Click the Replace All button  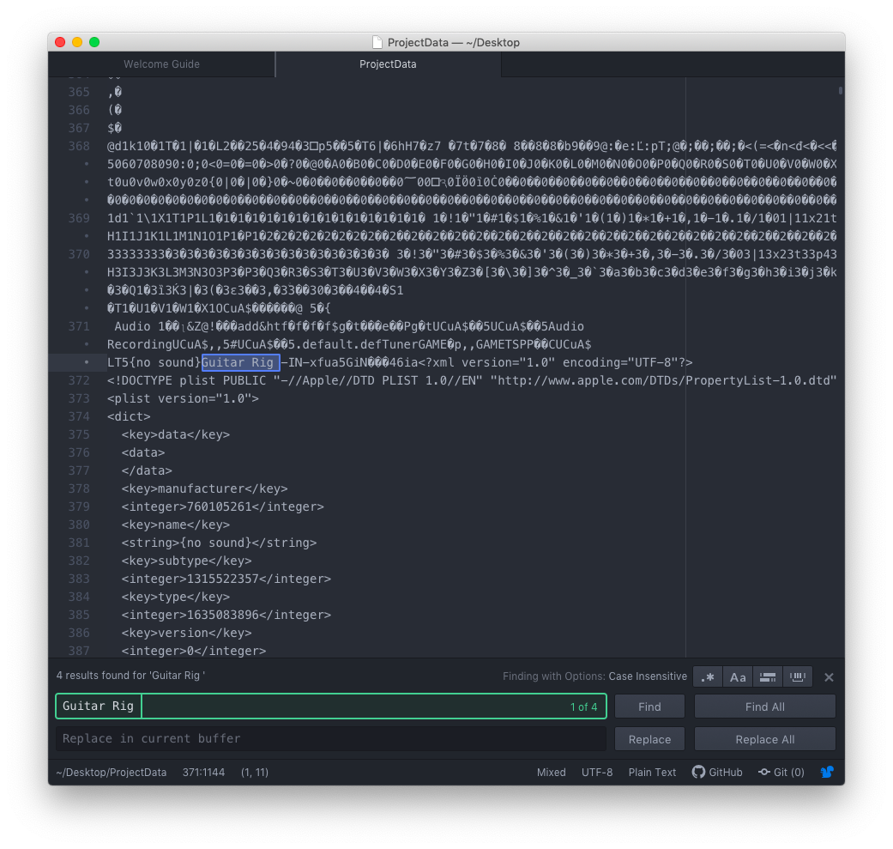765,739
